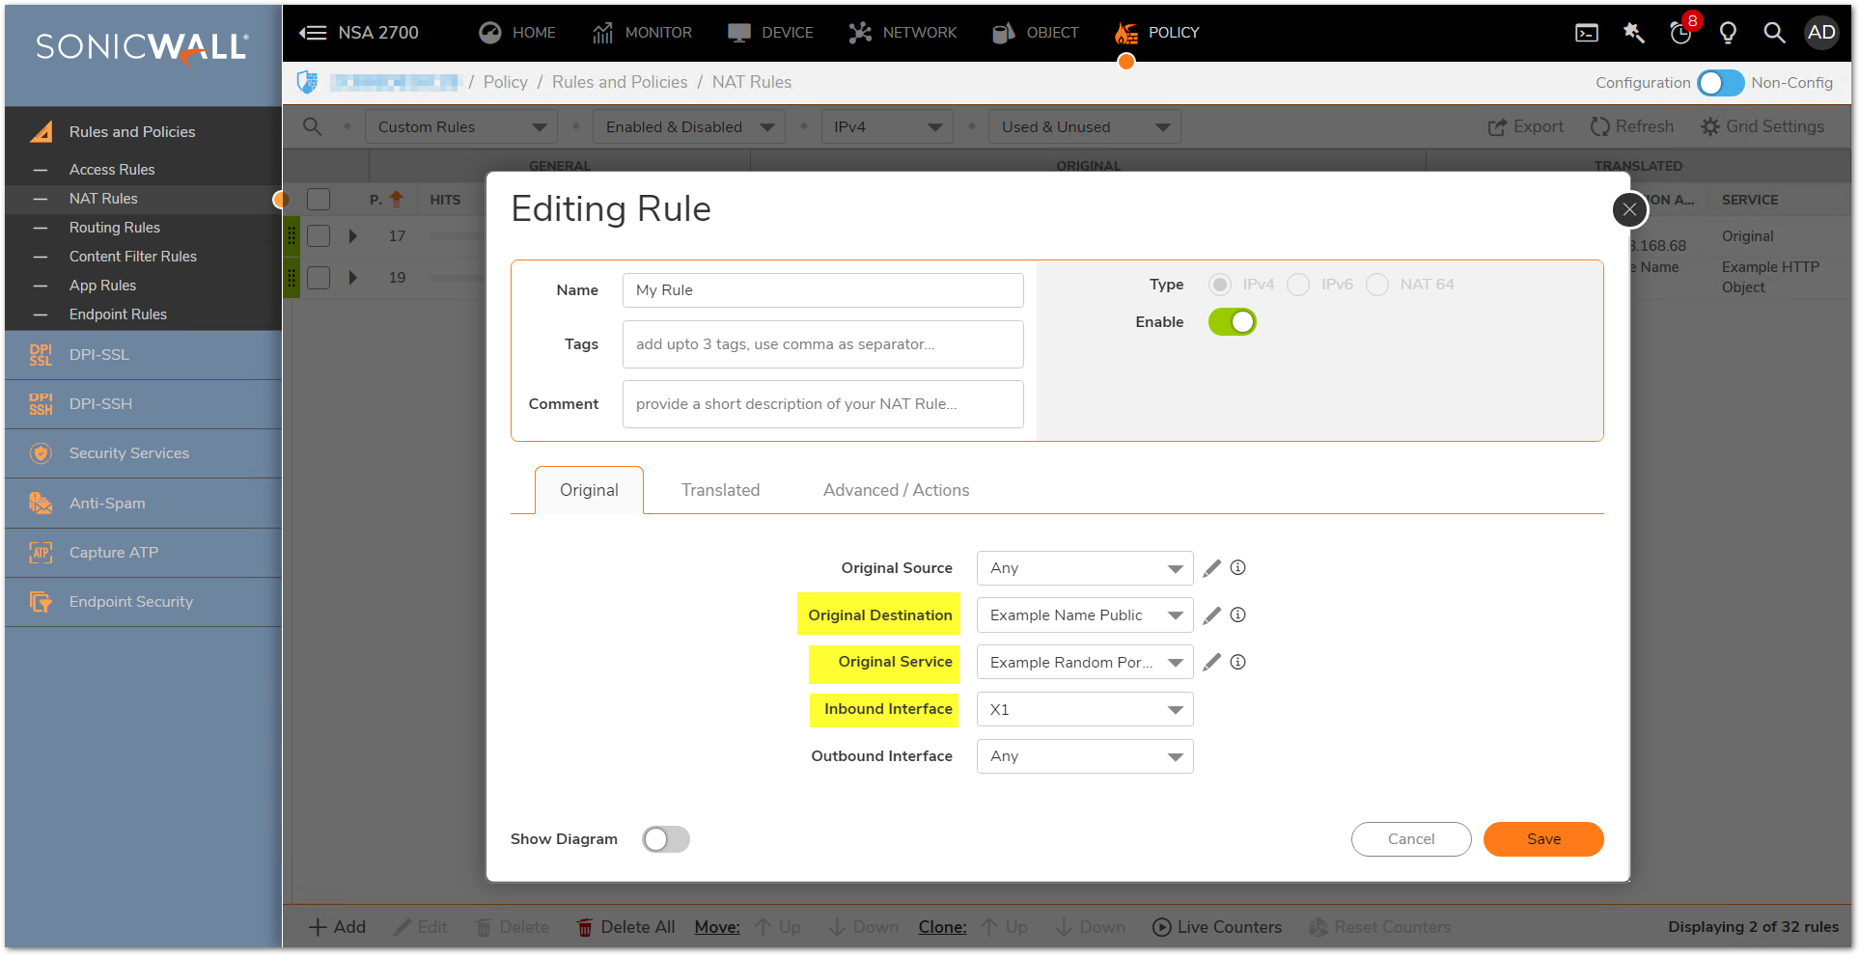Toggle the Enable switch off
Screen dimensions: 1860x956
[x=1232, y=322]
